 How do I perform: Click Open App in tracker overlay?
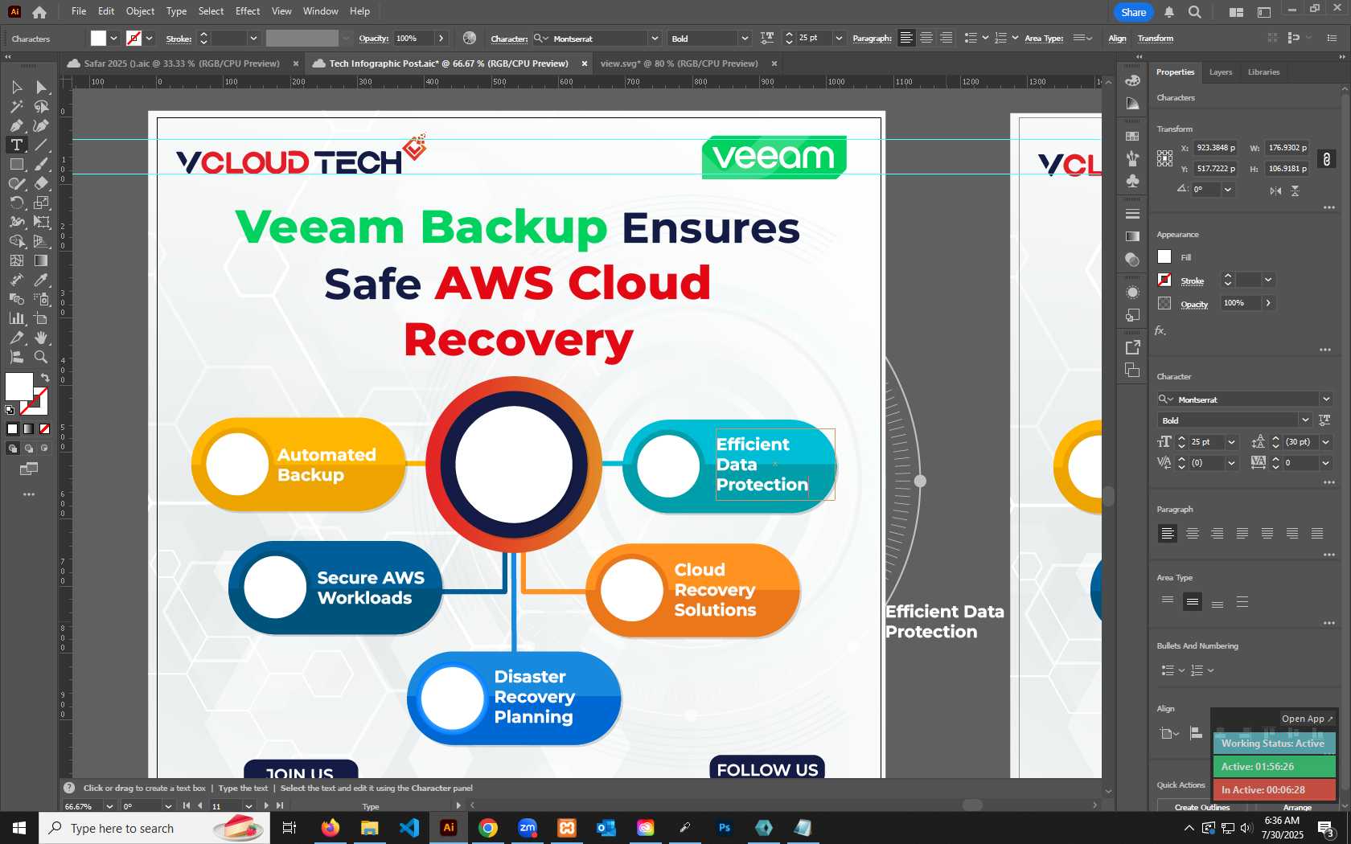click(1307, 719)
